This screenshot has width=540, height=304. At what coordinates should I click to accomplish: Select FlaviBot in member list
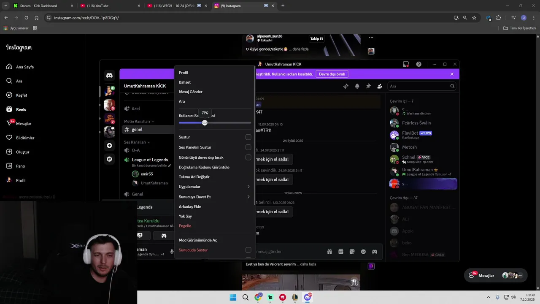tap(423, 135)
